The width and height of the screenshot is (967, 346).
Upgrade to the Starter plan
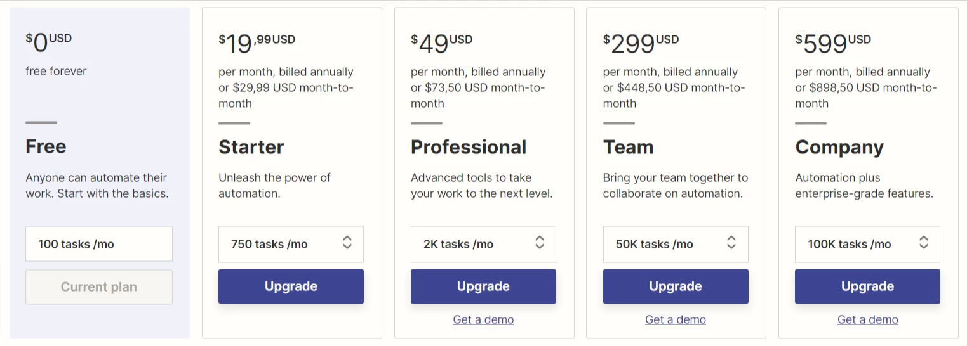click(x=291, y=286)
